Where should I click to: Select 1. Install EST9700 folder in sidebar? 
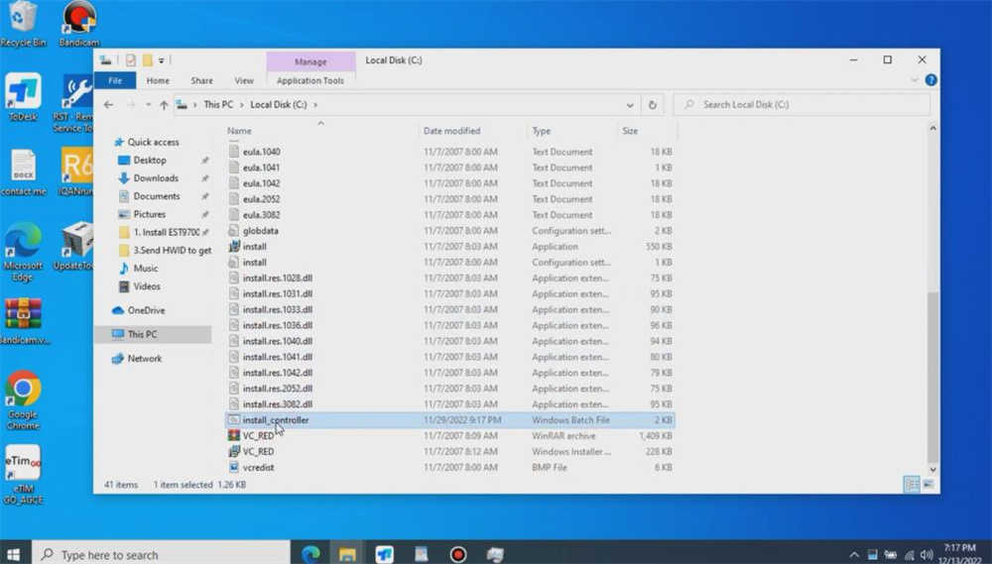pos(167,233)
